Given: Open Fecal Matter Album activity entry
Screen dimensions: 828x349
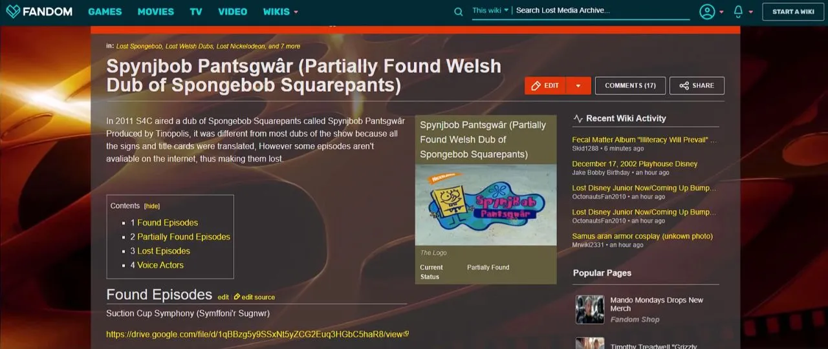Looking at the screenshot, I should pos(644,140).
